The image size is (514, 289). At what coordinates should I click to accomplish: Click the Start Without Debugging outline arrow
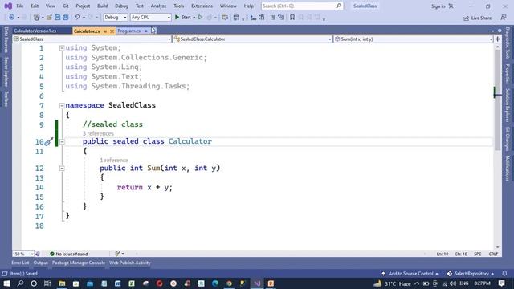click(x=200, y=18)
